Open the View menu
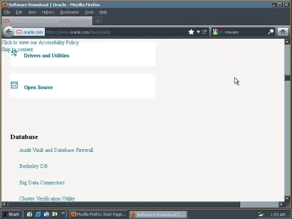Image resolution: width=292 pixels, height=219 pixels. 32,12
